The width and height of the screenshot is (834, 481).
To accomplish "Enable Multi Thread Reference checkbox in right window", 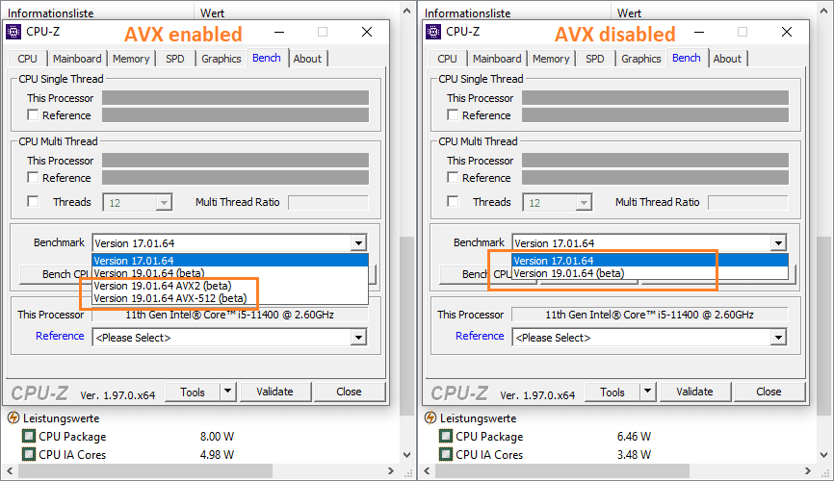I will pyautogui.click(x=453, y=177).
